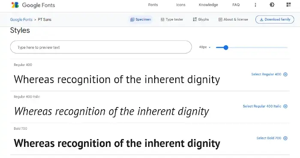Go to the Knowledge page

208,5
